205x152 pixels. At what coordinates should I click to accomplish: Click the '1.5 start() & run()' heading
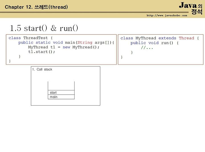tap(44, 28)
